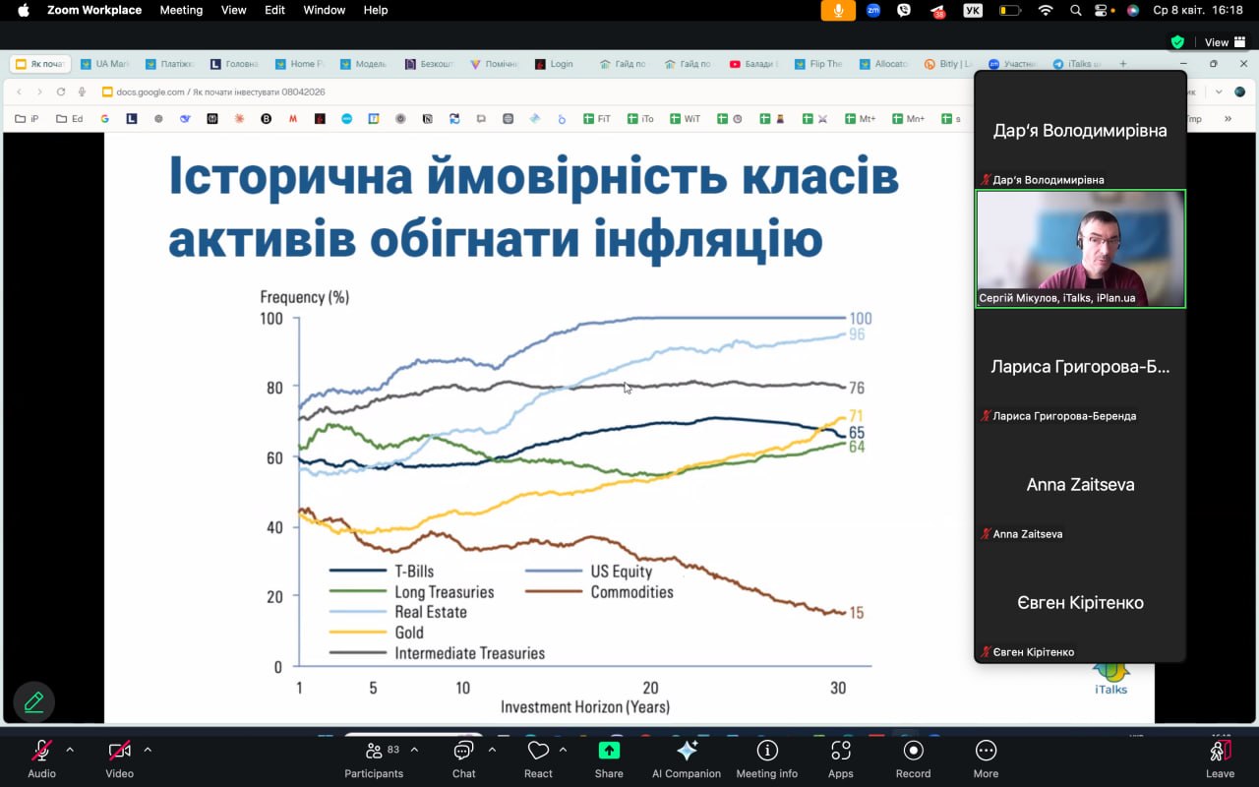1259x787 pixels.
Task: Select Сергій Мікулов's video thumbnail
Action: 1080,249
